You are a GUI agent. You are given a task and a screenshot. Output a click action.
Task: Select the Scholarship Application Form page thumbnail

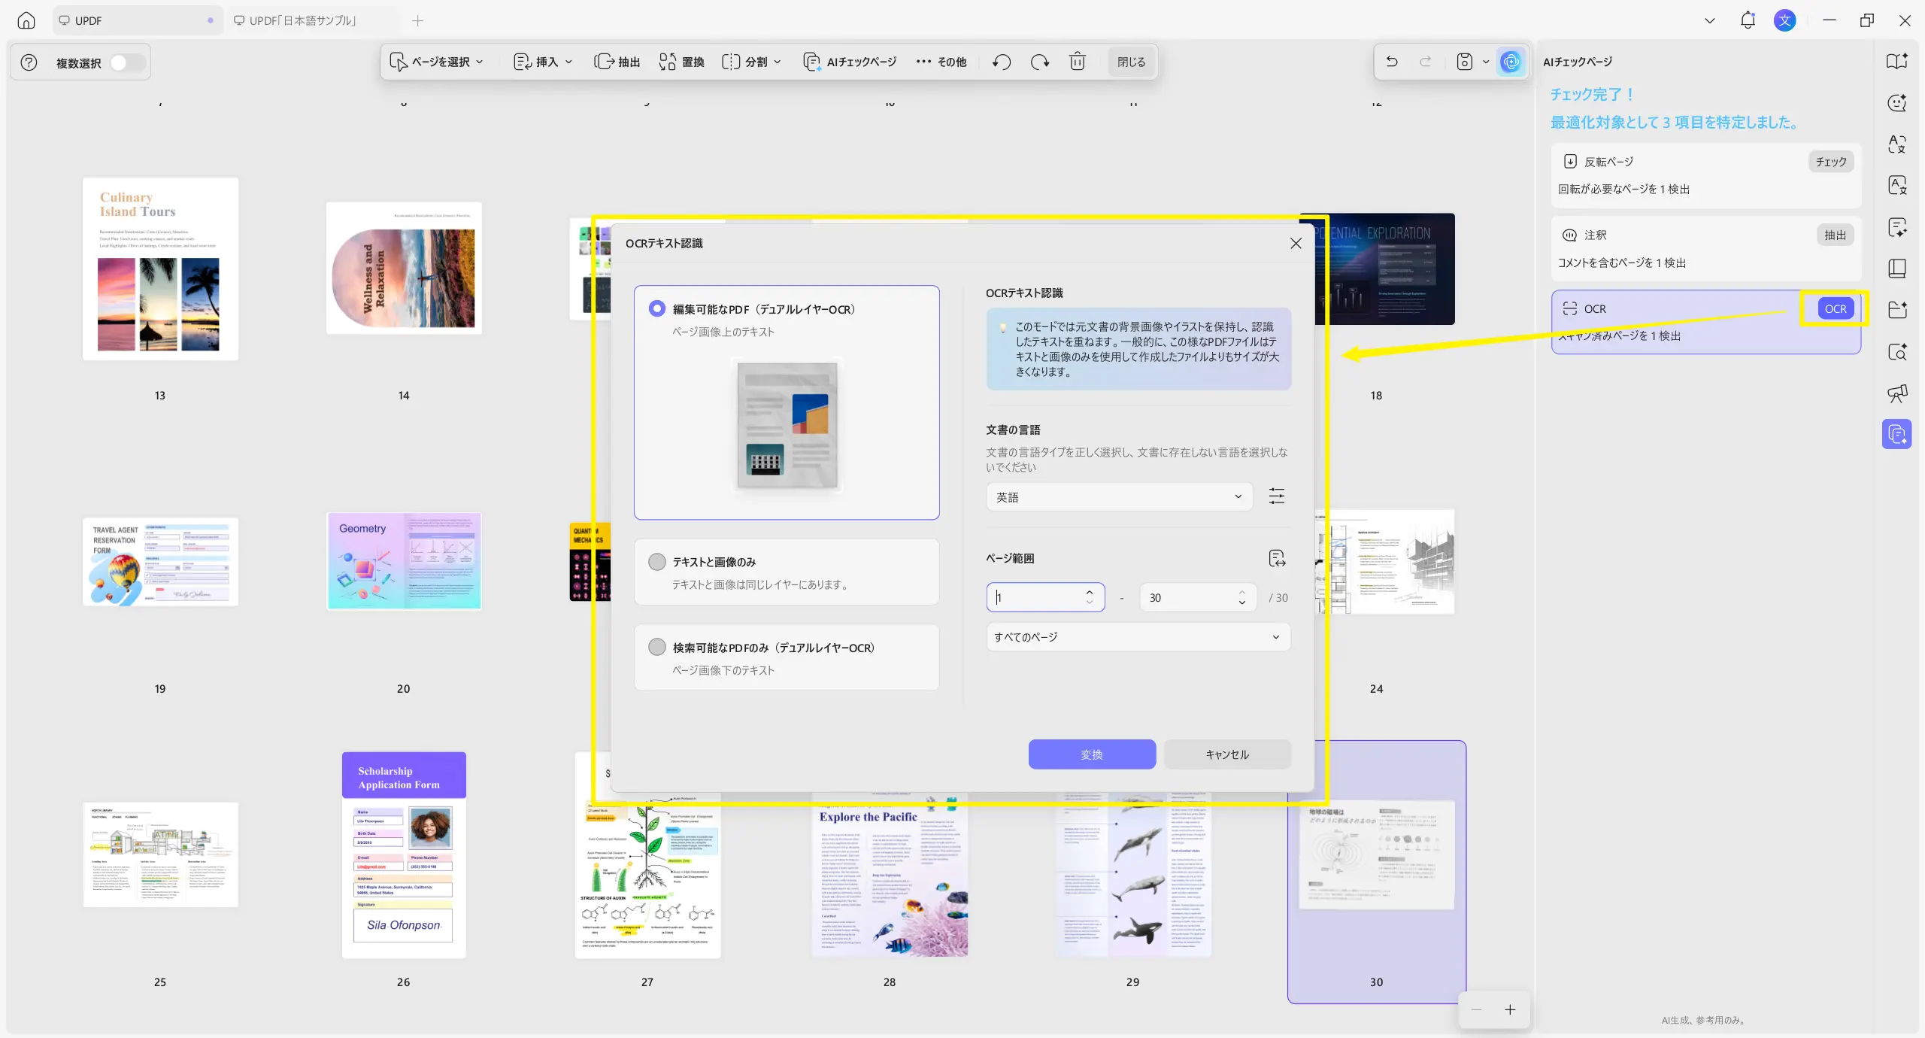point(404,855)
